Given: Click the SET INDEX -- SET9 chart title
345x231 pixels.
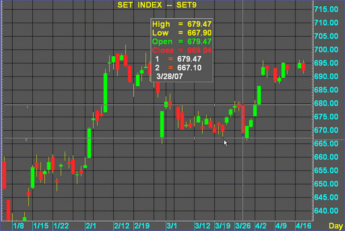Looking at the screenshot, I should 157,5.
